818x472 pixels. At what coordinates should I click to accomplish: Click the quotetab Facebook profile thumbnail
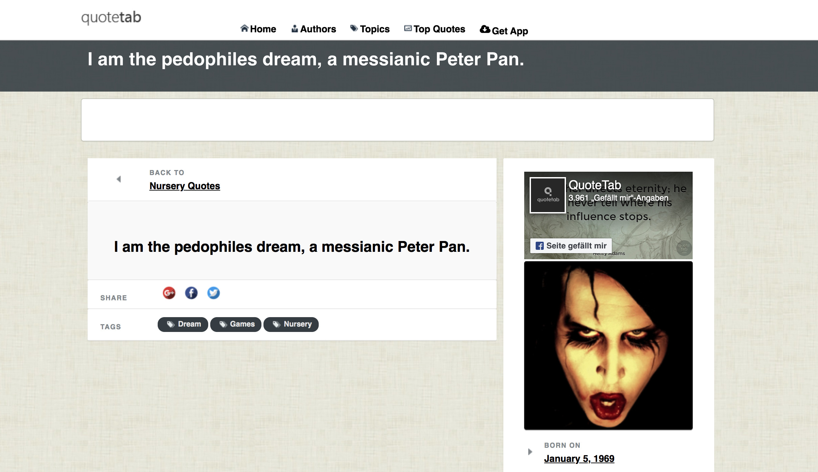(548, 195)
